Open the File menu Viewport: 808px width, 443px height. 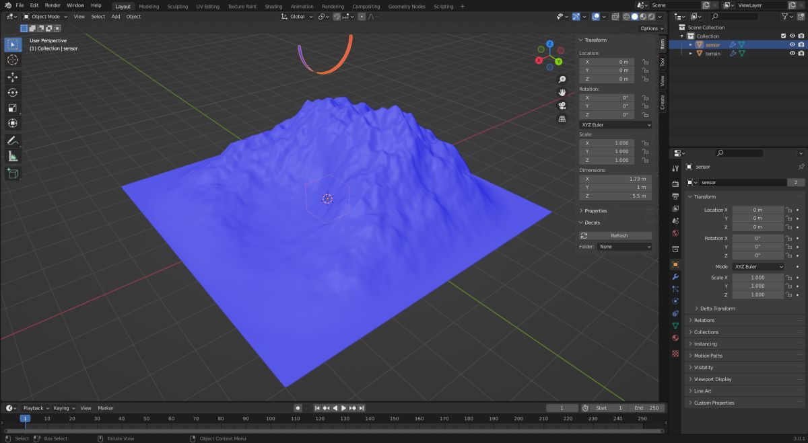click(x=20, y=5)
